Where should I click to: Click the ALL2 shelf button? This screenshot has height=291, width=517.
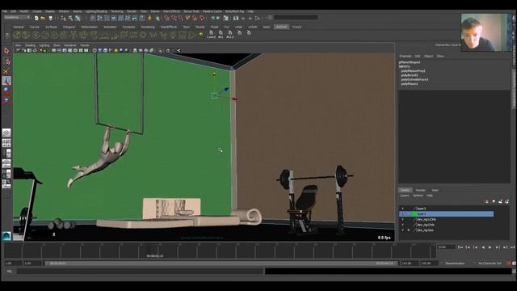coord(229,34)
